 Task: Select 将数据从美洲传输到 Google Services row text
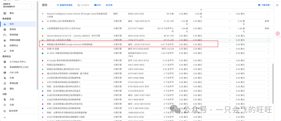pyautogui.click(x=70, y=44)
